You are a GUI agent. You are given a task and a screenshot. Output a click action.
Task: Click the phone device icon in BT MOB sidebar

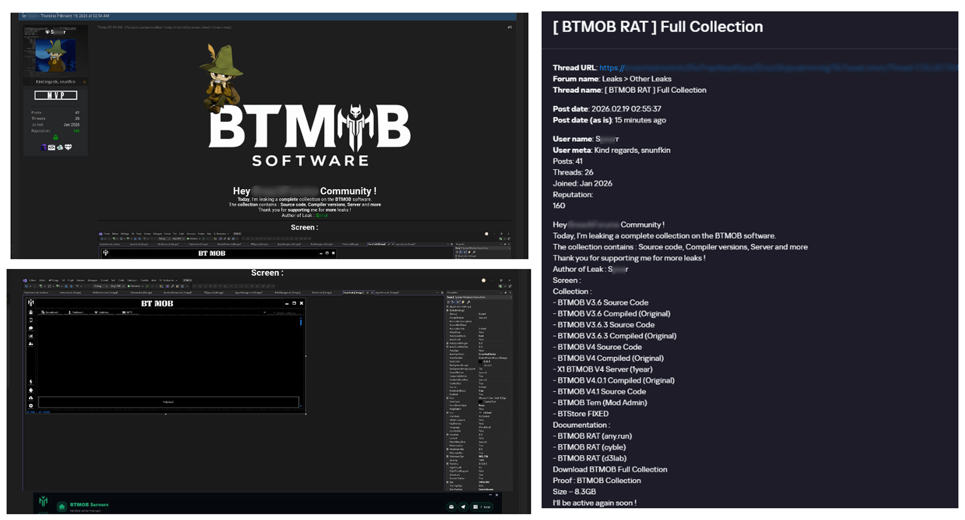[31, 320]
